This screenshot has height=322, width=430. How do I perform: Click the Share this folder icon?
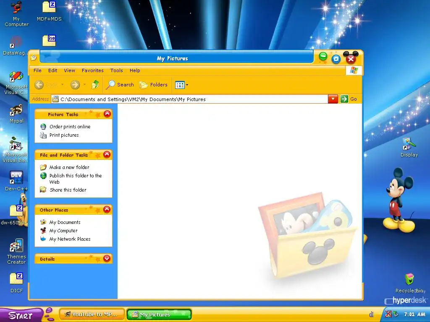coord(43,190)
